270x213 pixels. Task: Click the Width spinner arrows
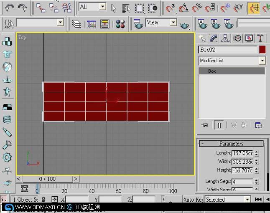(x=257, y=162)
